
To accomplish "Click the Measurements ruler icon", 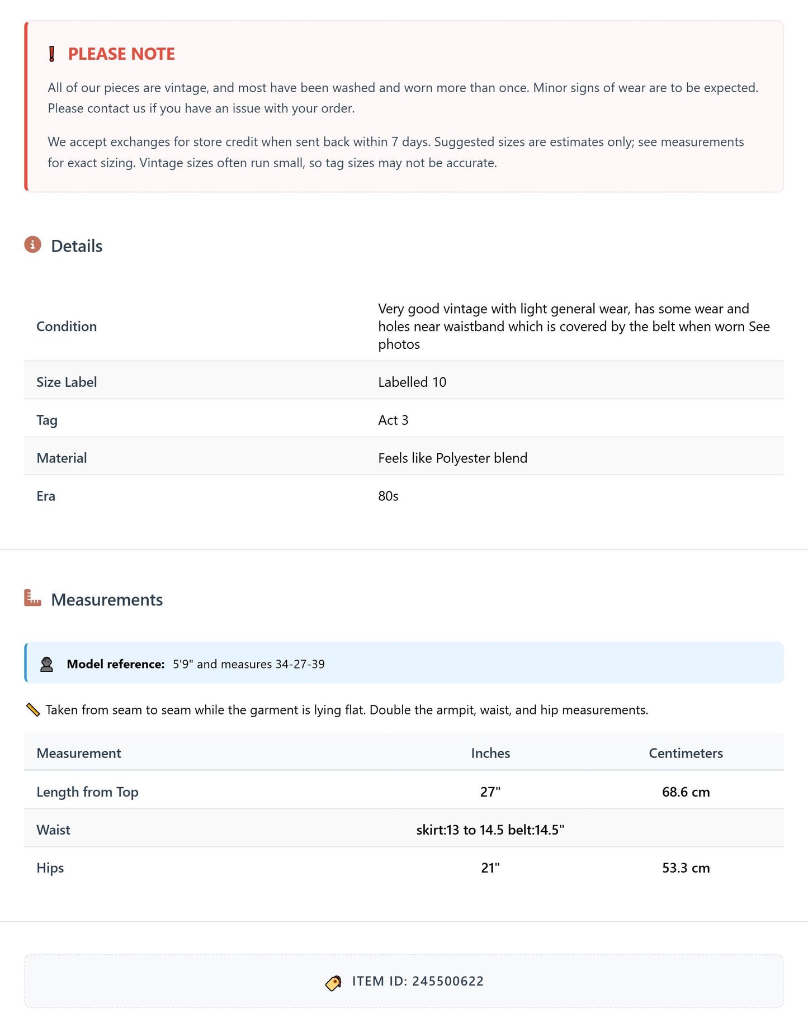I will point(32,598).
